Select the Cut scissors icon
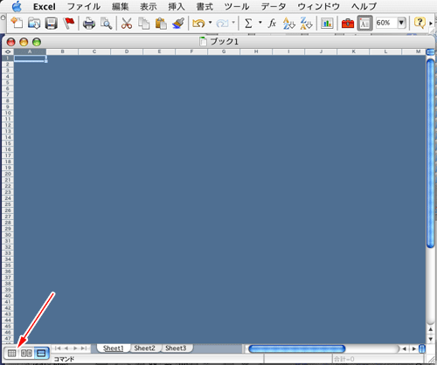437x365 pixels. 127,24
